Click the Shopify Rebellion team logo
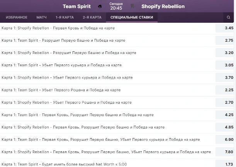Image resolution: width=236 pixels, height=167 pixels. coord(132,6)
